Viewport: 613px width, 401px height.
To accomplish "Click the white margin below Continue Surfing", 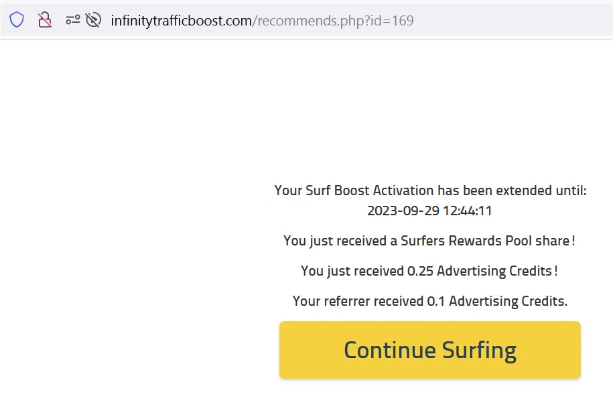I will click(429, 391).
